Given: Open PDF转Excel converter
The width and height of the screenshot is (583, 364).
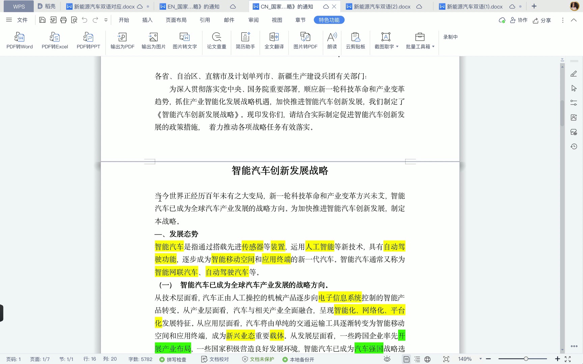Looking at the screenshot, I should point(55,41).
